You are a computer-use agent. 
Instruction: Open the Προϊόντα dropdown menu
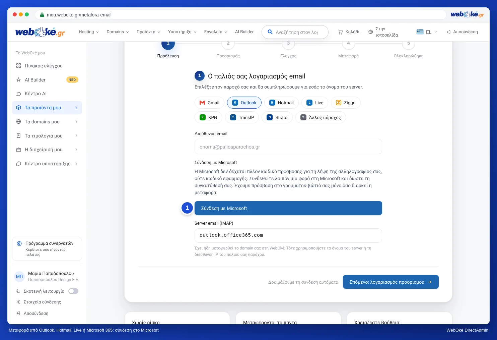[148, 32]
